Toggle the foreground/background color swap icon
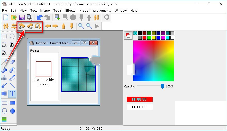Screen dimensions: 227x131 (128, 35)
